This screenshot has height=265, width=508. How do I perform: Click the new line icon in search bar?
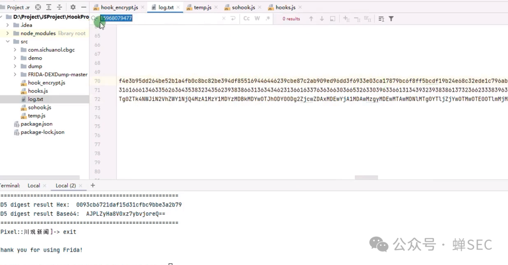(x=233, y=18)
